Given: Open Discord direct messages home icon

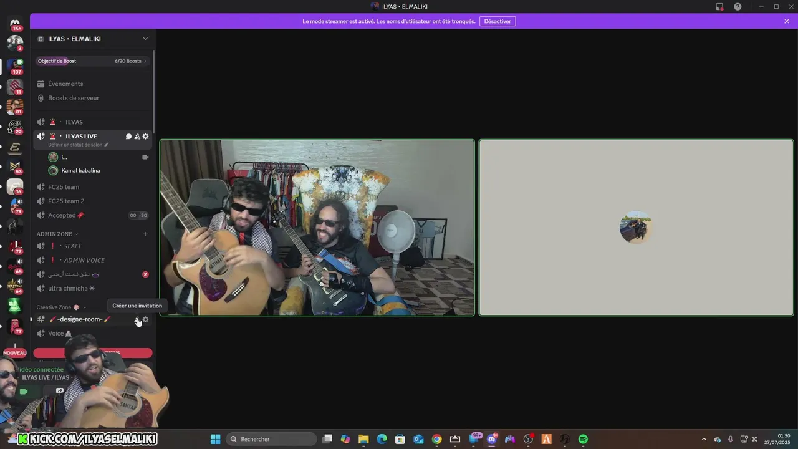Looking at the screenshot, I should 15,22.
